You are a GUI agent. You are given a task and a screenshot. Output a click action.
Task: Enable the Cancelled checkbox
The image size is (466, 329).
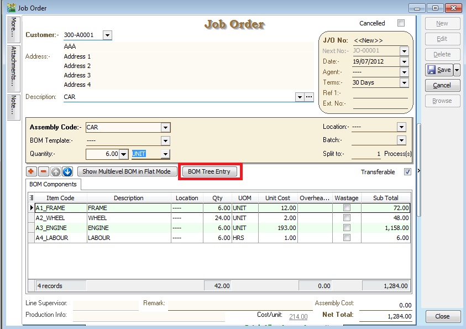click(401, 23)
